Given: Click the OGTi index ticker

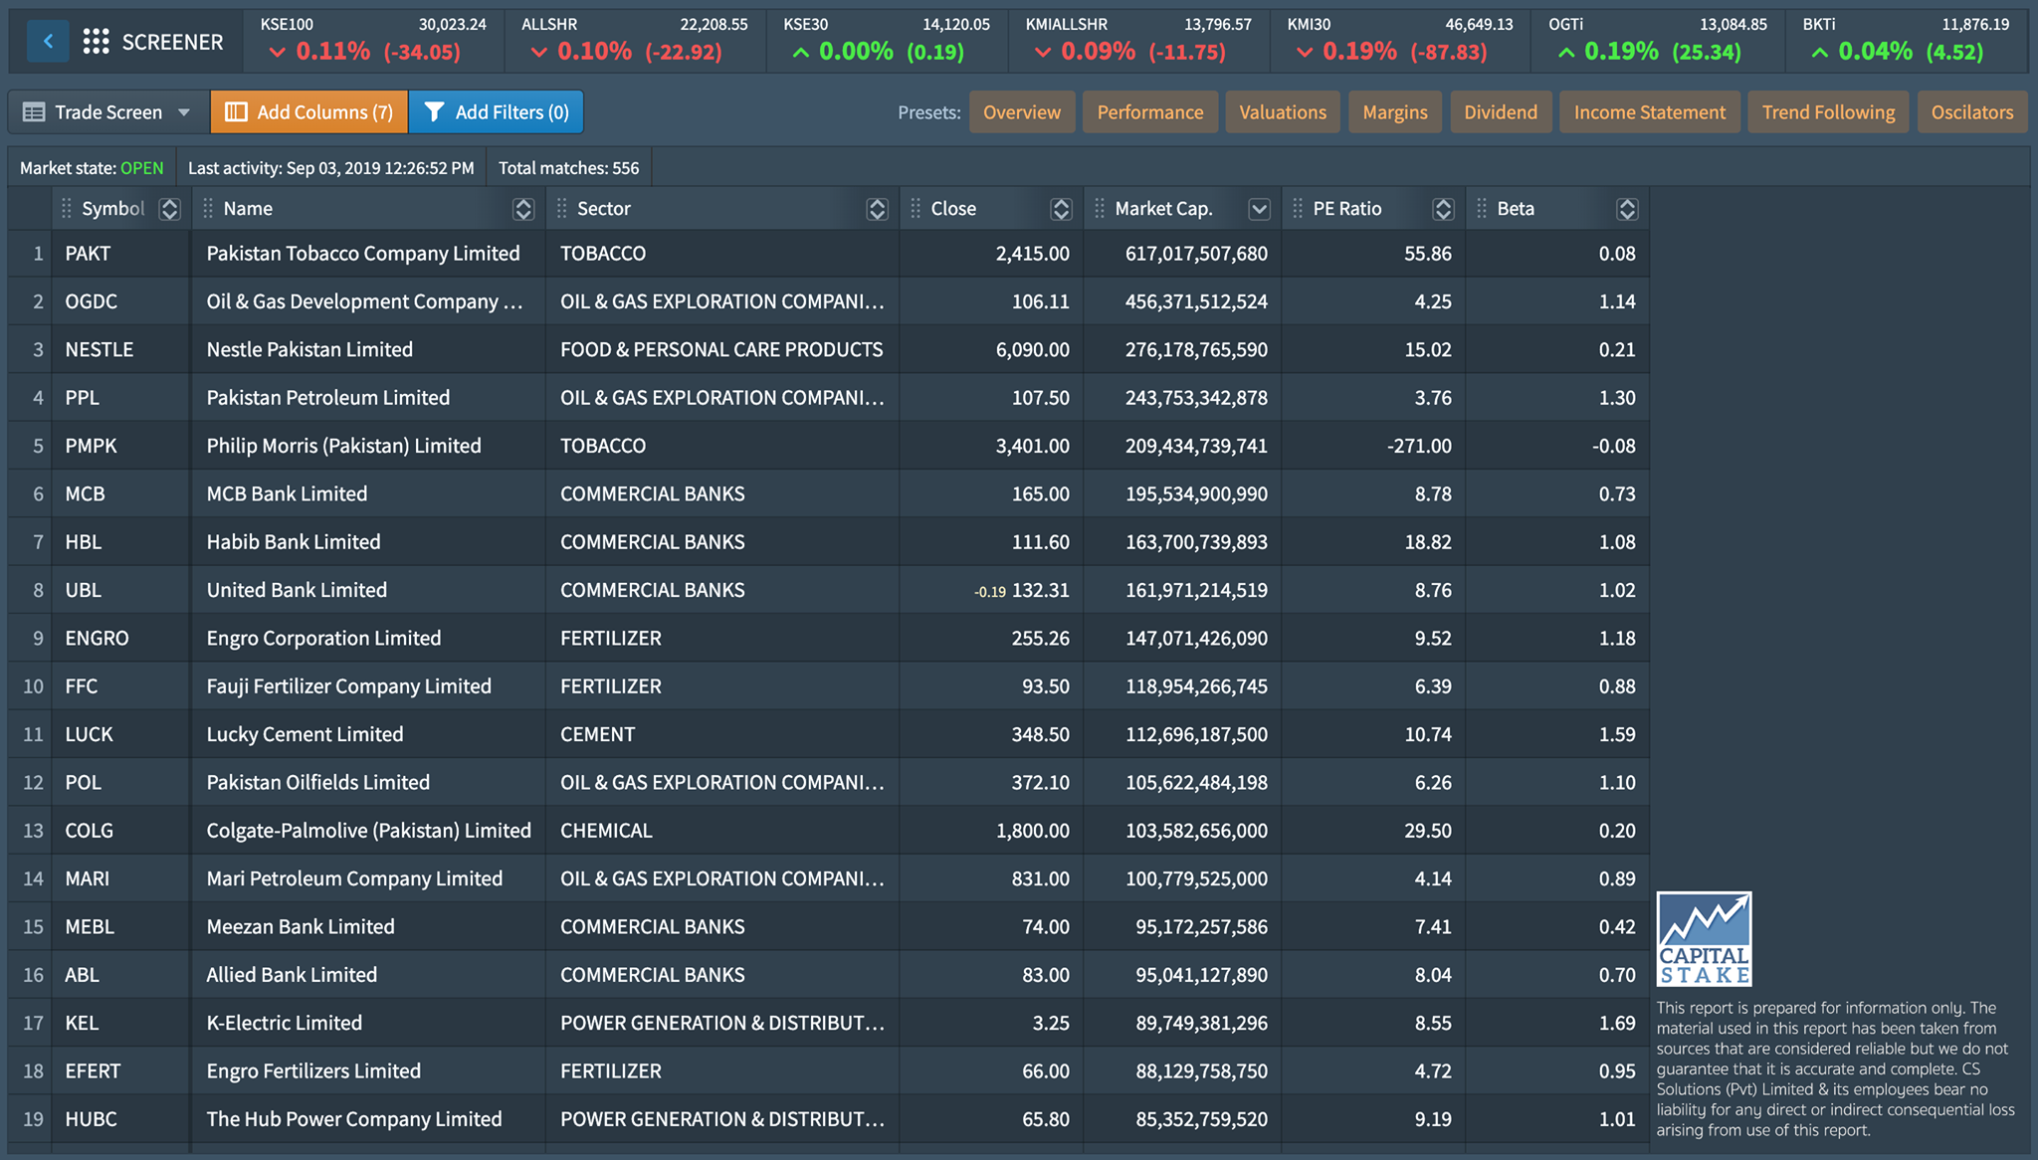Looking at the screenshot, I should pos(1658,40).
